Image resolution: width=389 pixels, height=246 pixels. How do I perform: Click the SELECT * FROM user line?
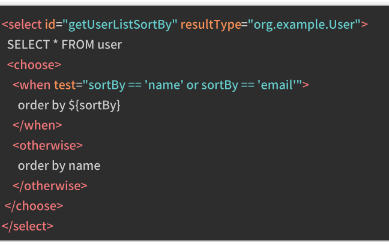64,45
